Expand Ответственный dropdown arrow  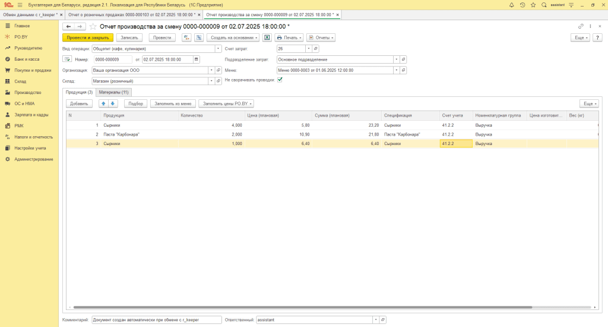pos(376,320)
